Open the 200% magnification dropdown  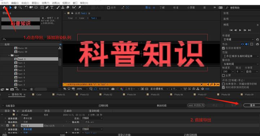(x=82, y=89)
